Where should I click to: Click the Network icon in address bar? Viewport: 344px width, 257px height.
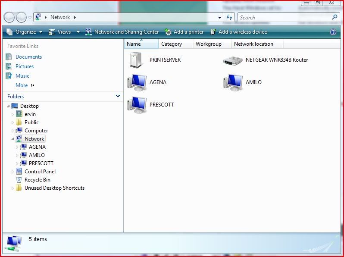click(x=38, y=17)
